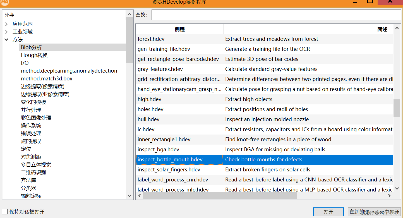Select 方法库 tree item

(x=28, y=180)
